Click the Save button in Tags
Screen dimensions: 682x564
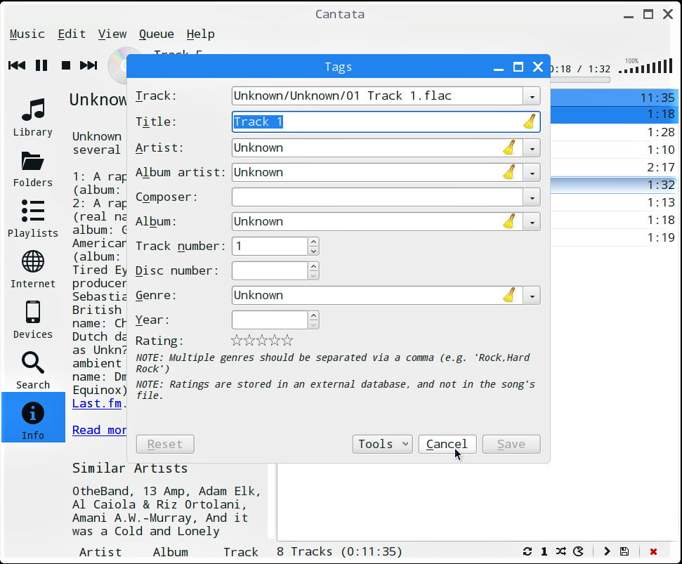click(x=511, y=444)
